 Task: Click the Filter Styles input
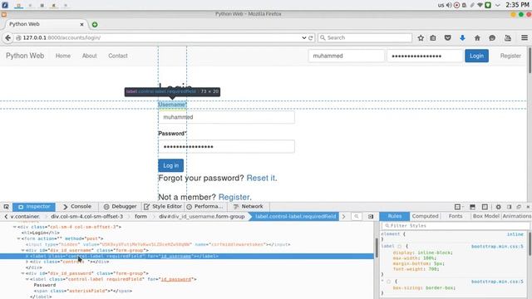click(455, 225)
